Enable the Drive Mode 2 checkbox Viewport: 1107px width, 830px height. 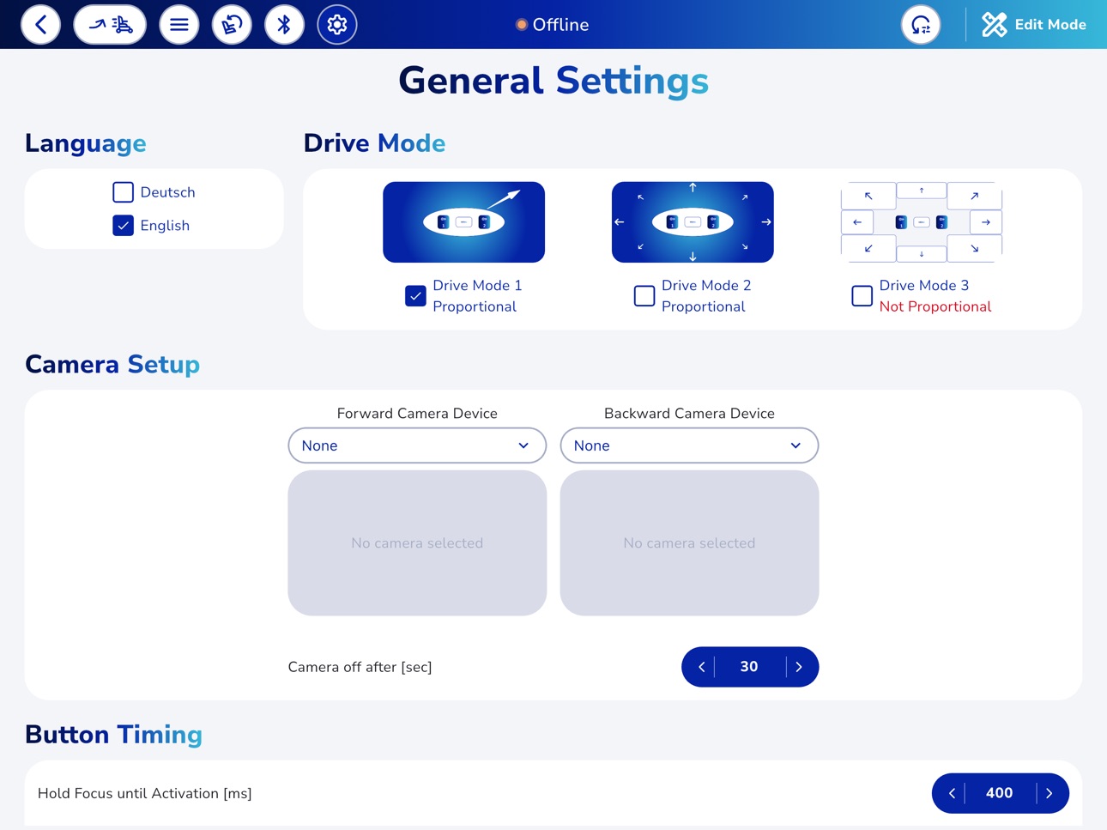[x=644, y=296]
